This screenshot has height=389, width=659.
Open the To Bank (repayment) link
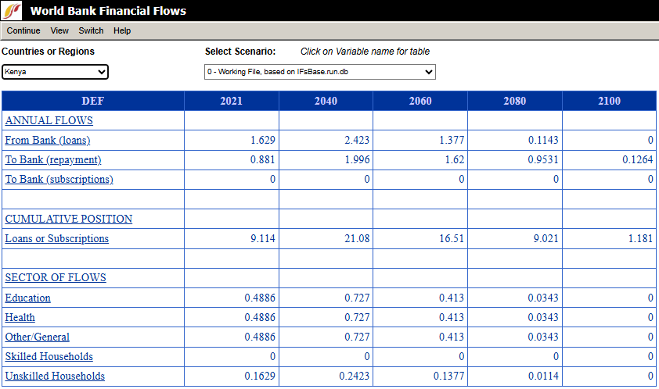(52, 160)
